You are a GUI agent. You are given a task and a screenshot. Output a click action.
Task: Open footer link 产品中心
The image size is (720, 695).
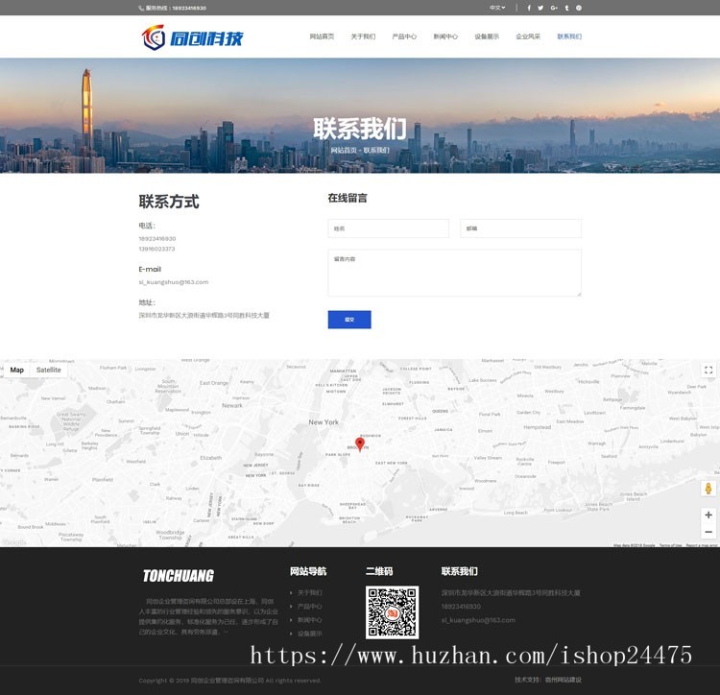point(309,607)
